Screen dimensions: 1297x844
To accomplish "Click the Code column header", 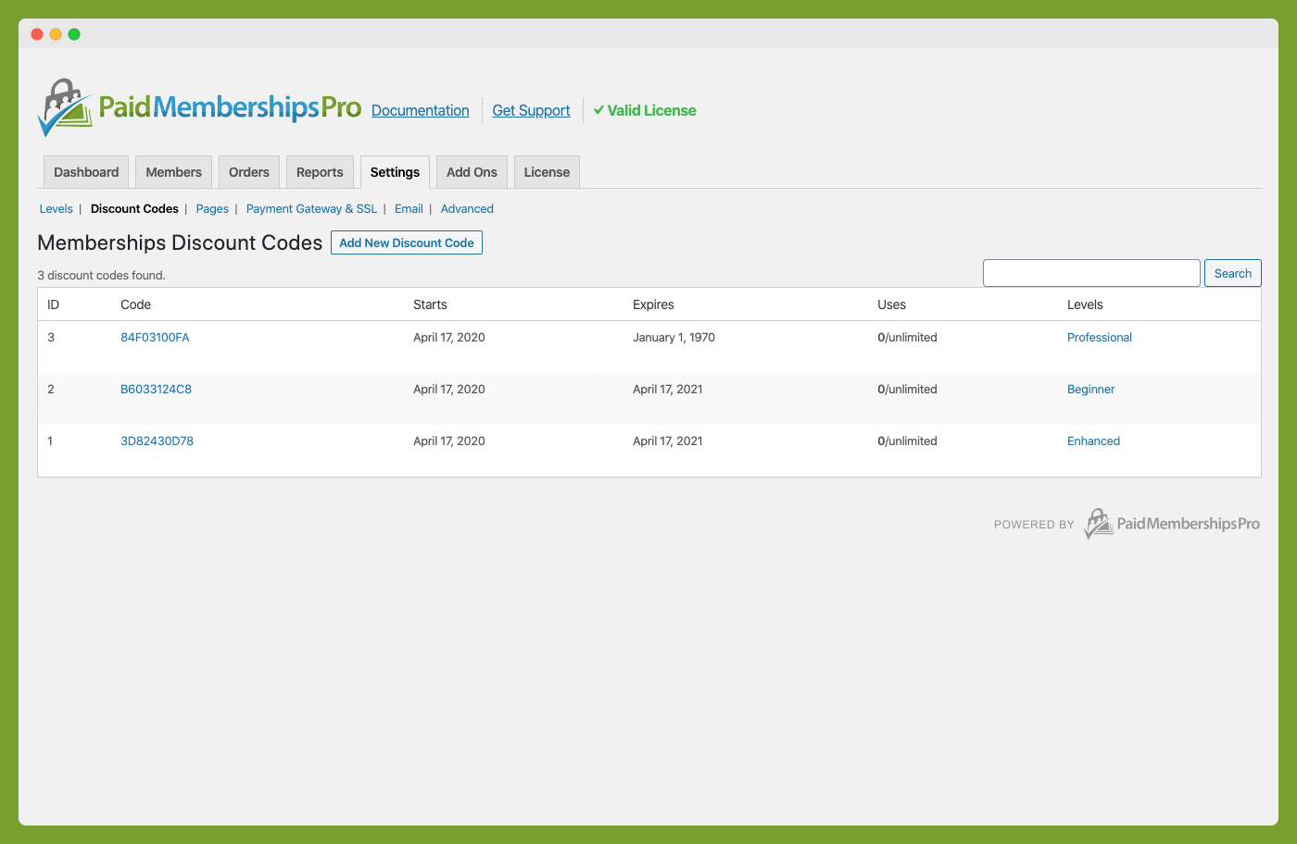I will tap(135, 304).
